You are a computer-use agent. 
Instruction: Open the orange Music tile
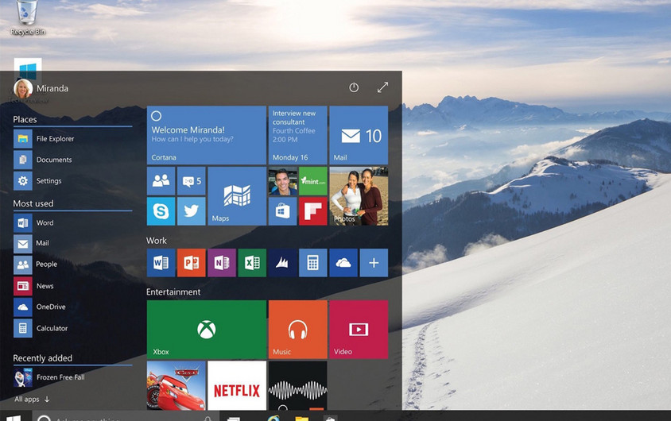click(x=298, y=330)
